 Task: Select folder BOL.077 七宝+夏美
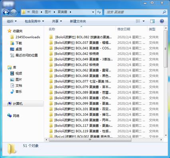click(83, 81)
